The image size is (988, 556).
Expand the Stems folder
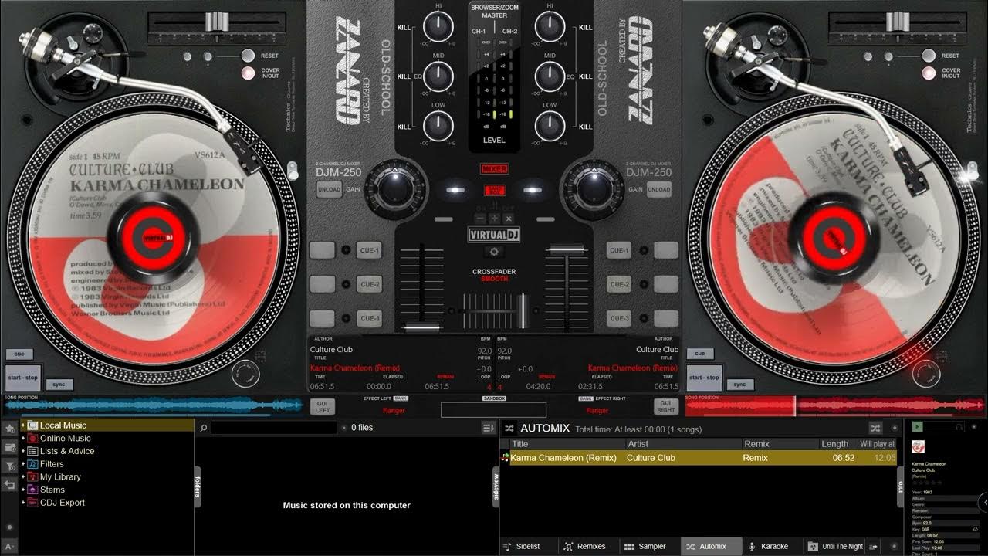click(x=23, y=490)
